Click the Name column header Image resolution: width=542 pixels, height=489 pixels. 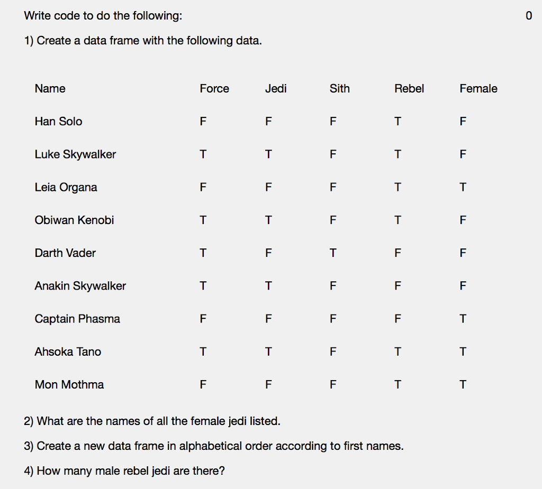(50, 89)
